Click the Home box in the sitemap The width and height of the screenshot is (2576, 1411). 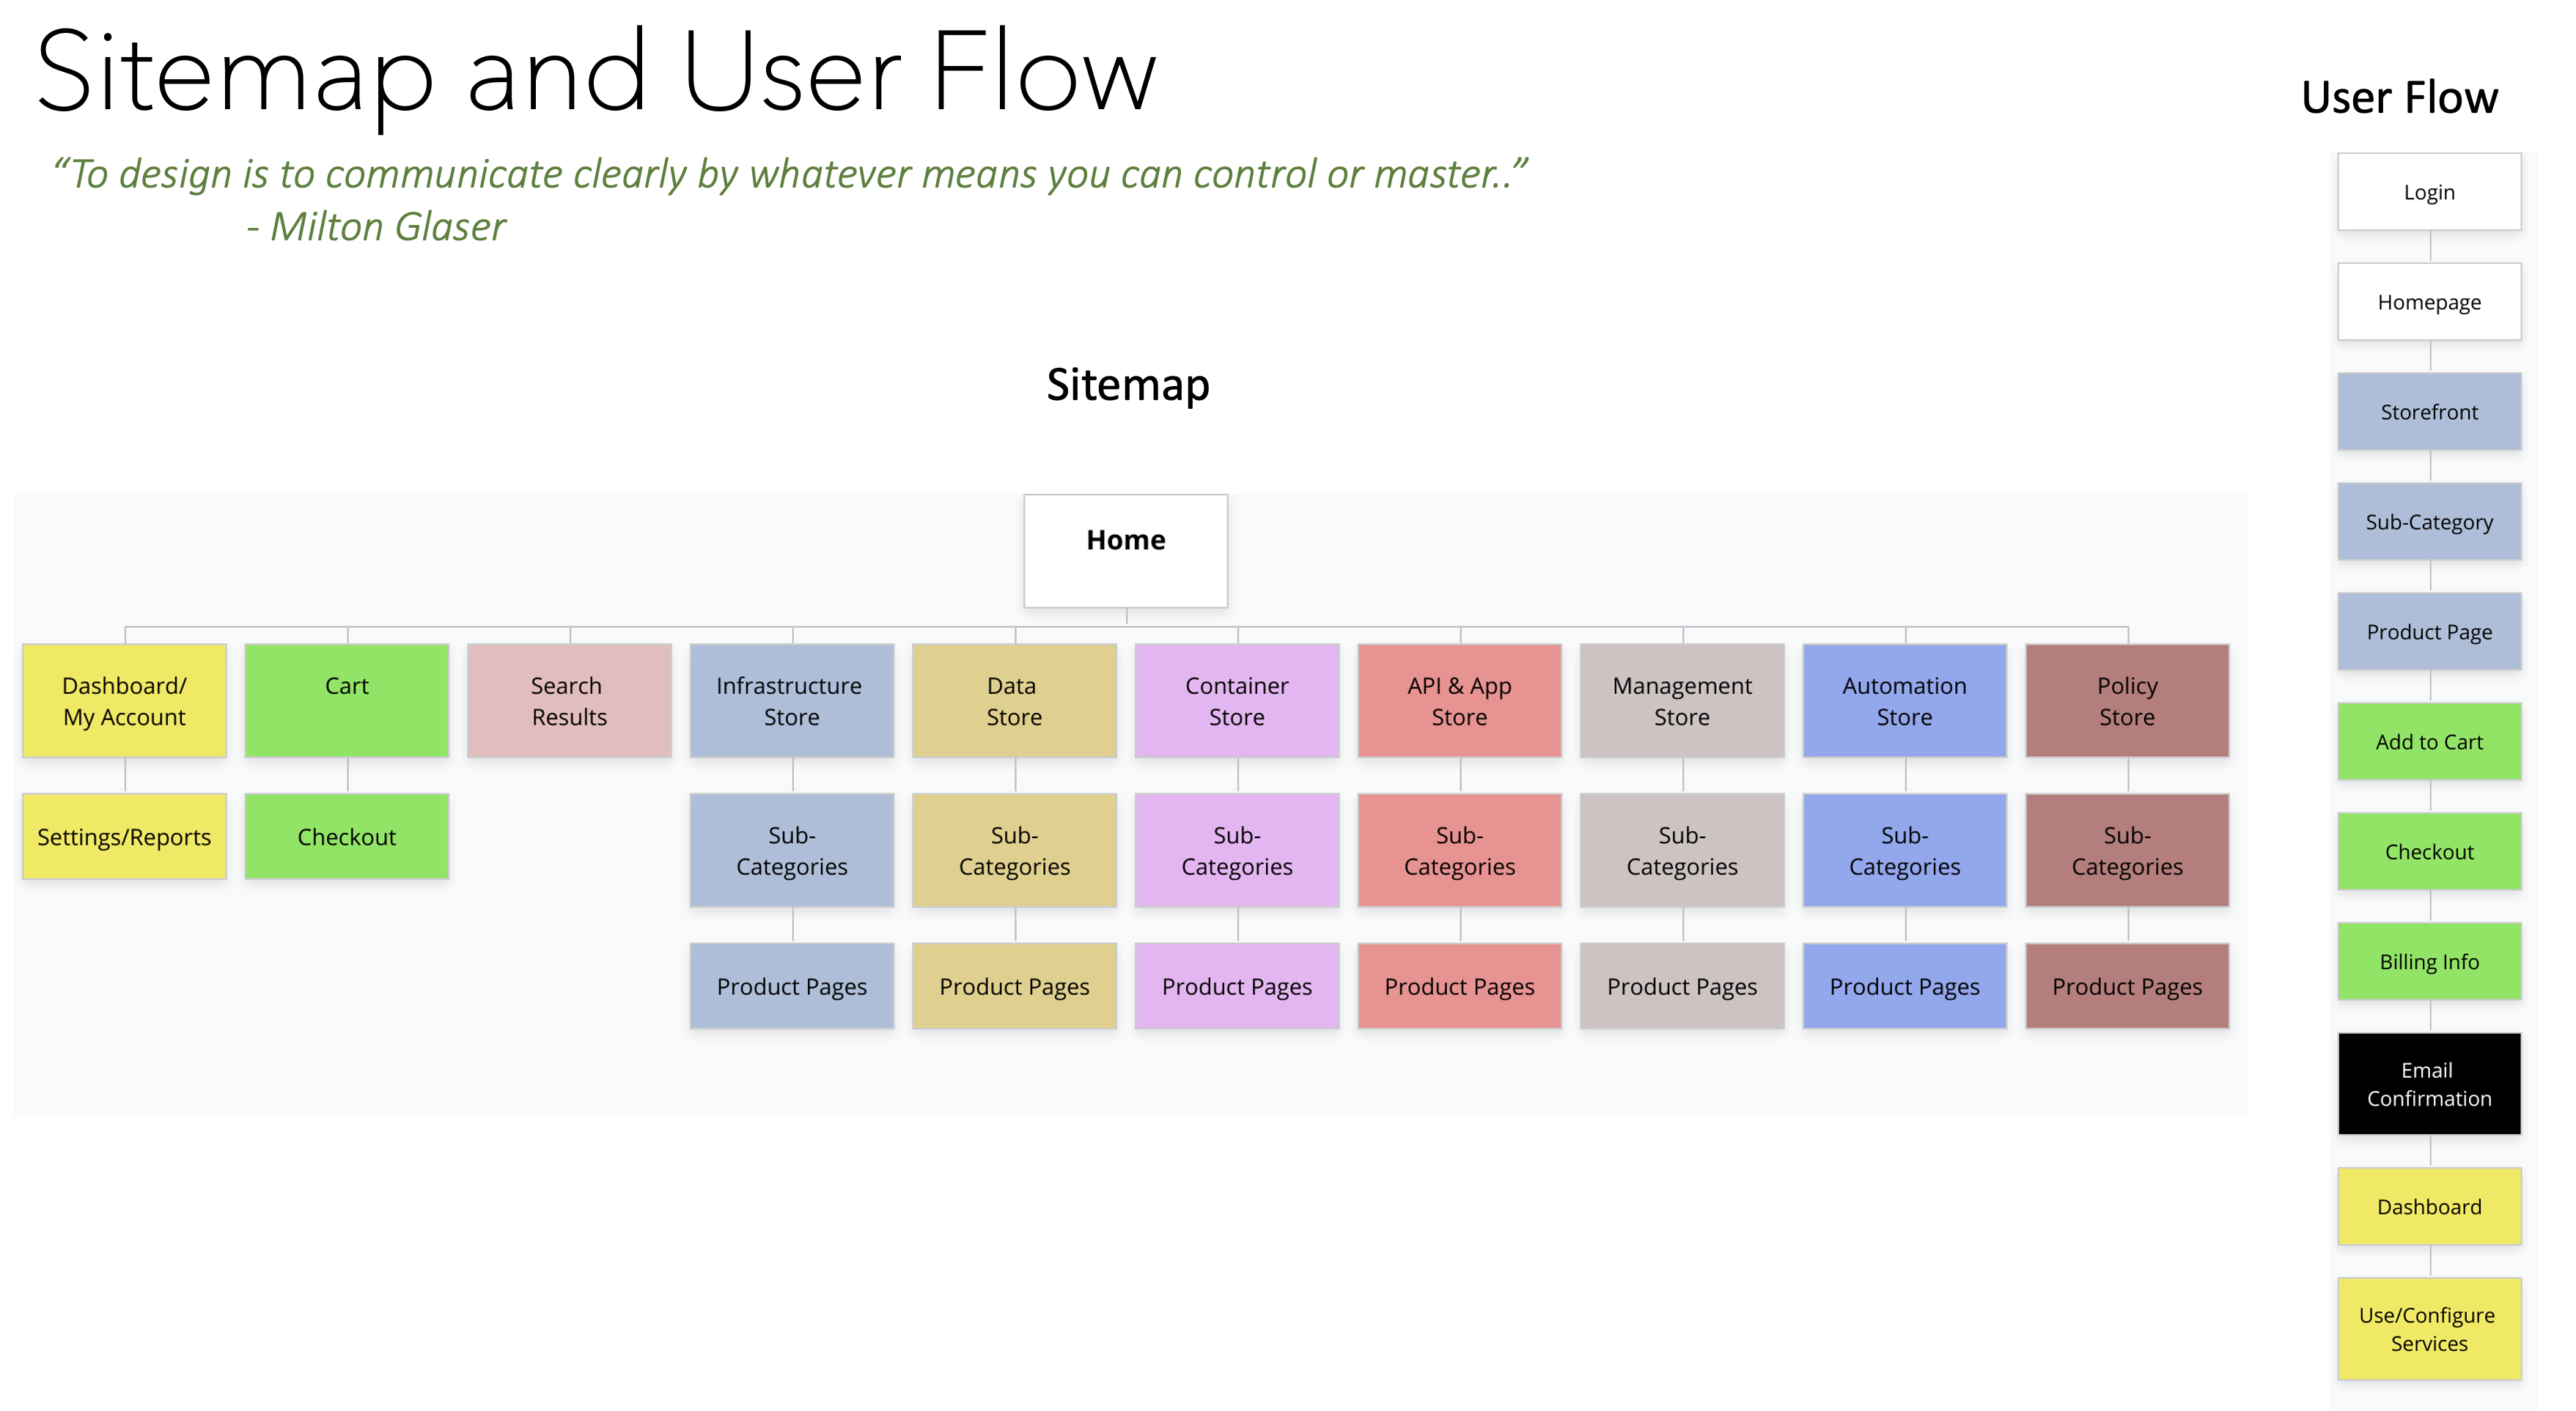[x=1125, y=549]
